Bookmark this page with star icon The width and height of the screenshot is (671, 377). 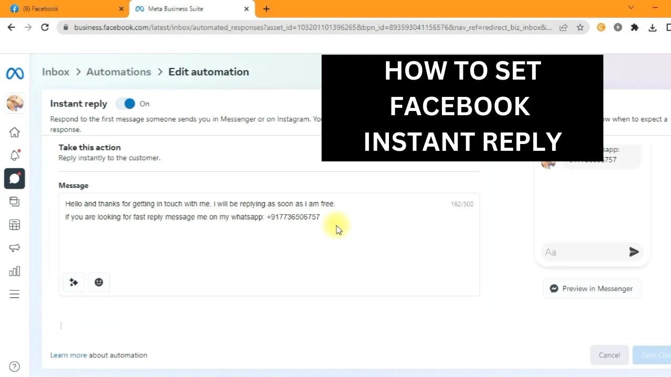pyautogui.click(x=580, y=27)
